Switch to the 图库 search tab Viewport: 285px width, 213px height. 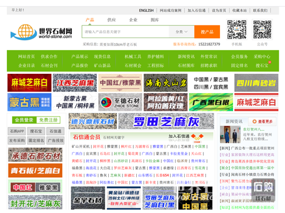154,20
